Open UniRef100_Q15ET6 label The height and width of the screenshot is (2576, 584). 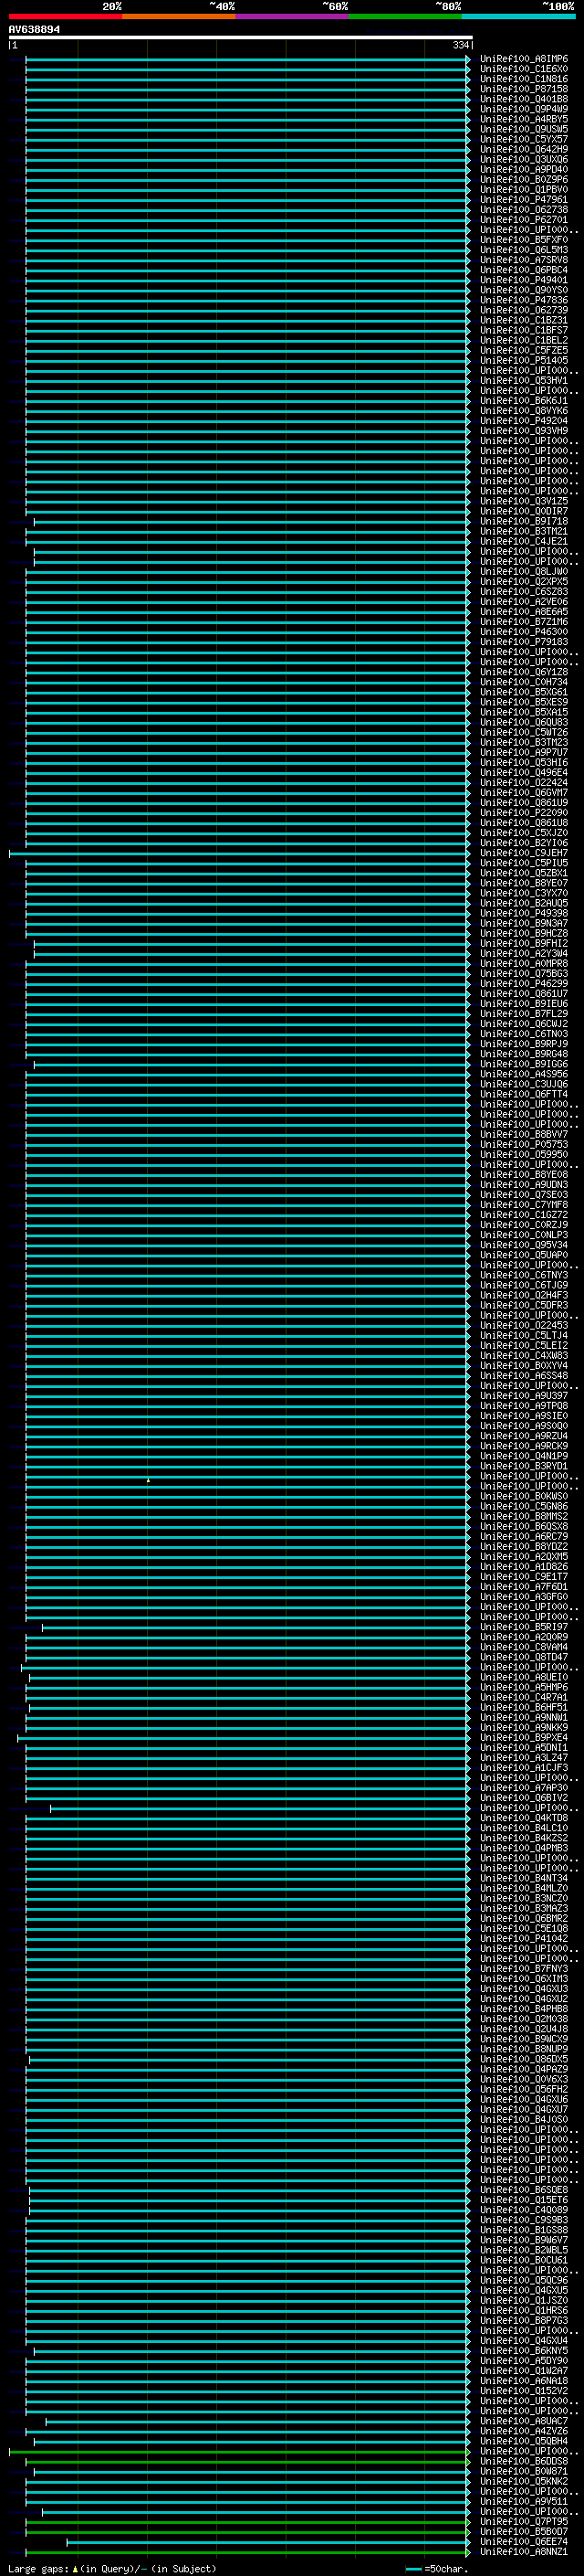point(523,2200)
